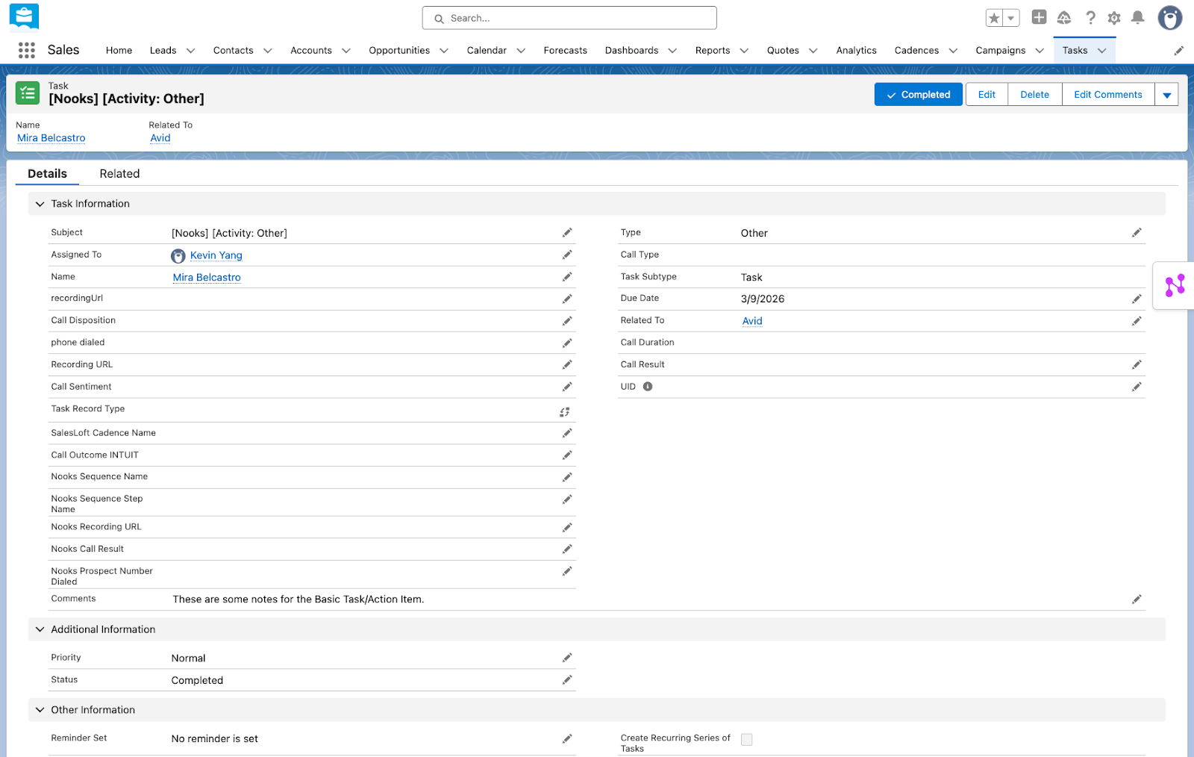Image resolution: width=1194 pixels, height=757 pixels.
Task: Go to the Home tab
Action: point(119,51)
